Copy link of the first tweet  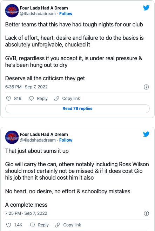(x=67, y=99)
